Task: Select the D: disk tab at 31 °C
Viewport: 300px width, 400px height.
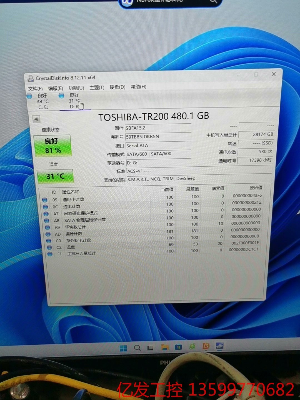Action: click(74, 101)
